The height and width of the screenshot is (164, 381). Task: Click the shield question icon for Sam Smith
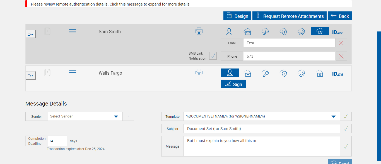(283, 31)
